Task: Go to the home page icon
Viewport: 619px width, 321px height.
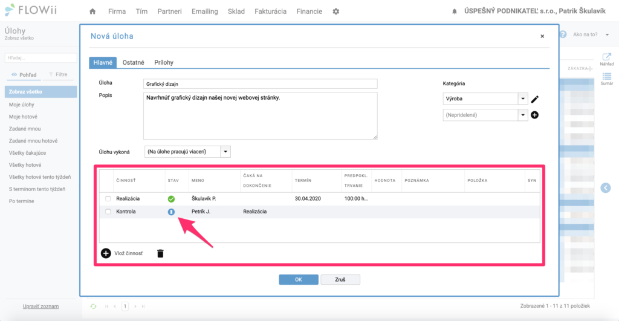Action: point(92,11)
